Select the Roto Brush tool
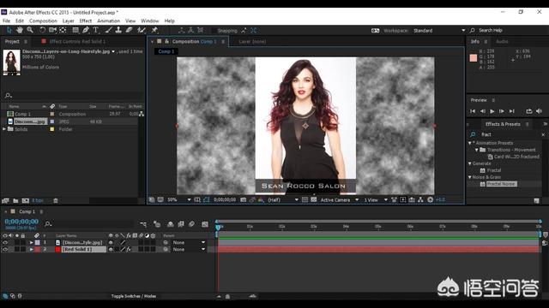The height and width of the screenshot is (308, 549). coord(141,31)
